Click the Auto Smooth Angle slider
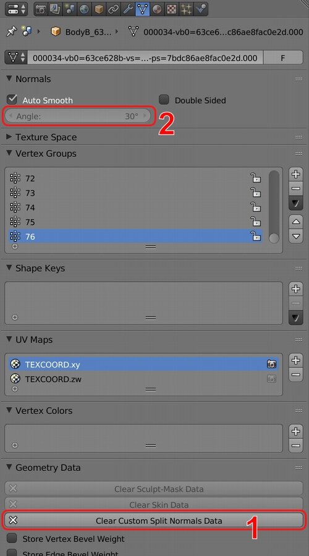The width and height of the screenshot is (309, 556). (78, 116)
